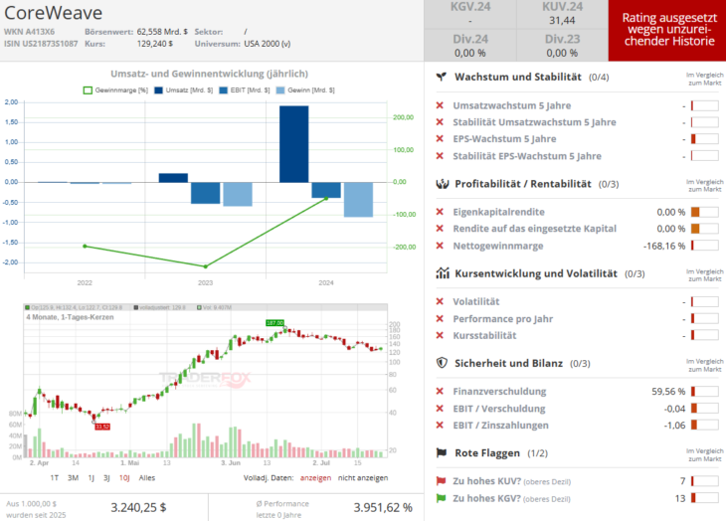Screen dimensions: 726x521
Task: Click the Rating ausgesetzt red box
Action: coord(667,31)
